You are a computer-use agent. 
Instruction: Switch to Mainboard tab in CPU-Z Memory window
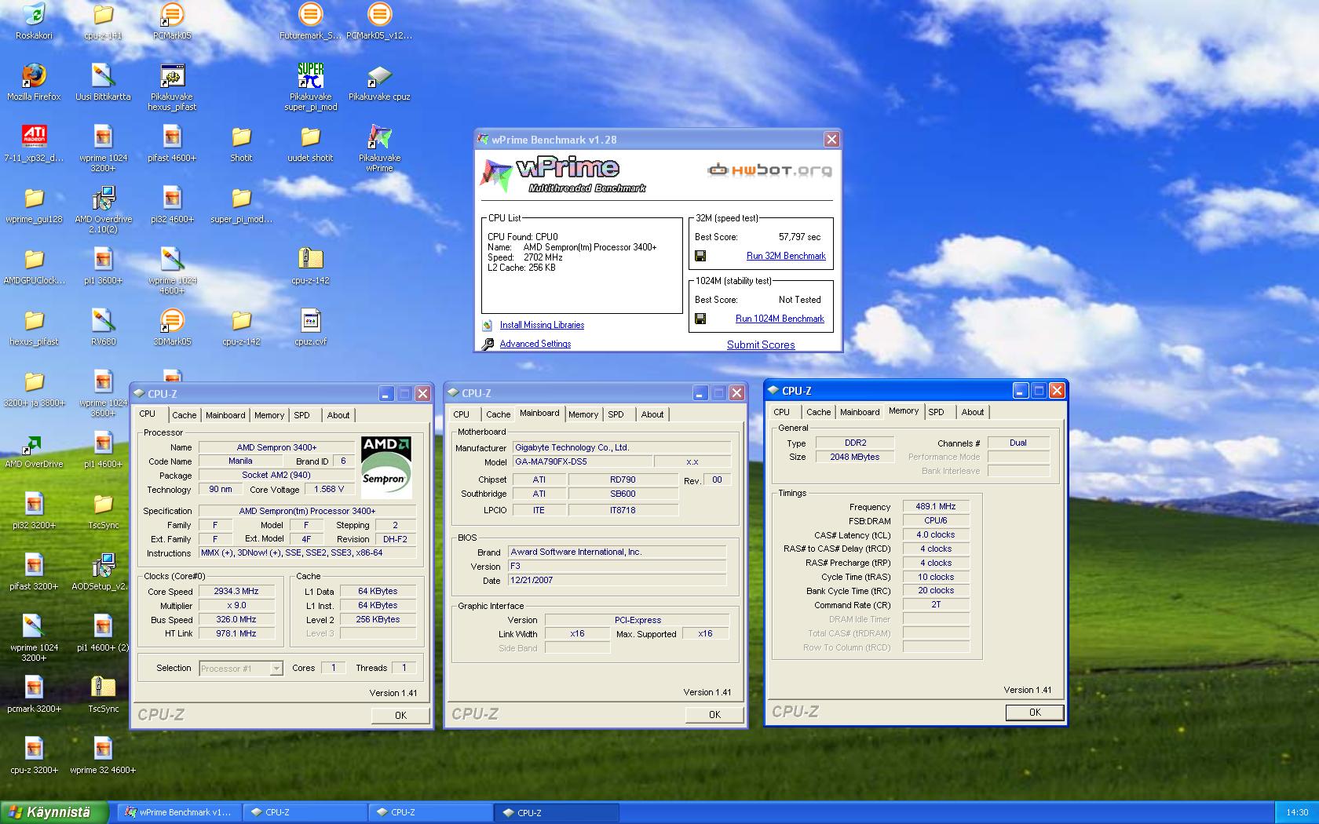click(x=860, y=412)
